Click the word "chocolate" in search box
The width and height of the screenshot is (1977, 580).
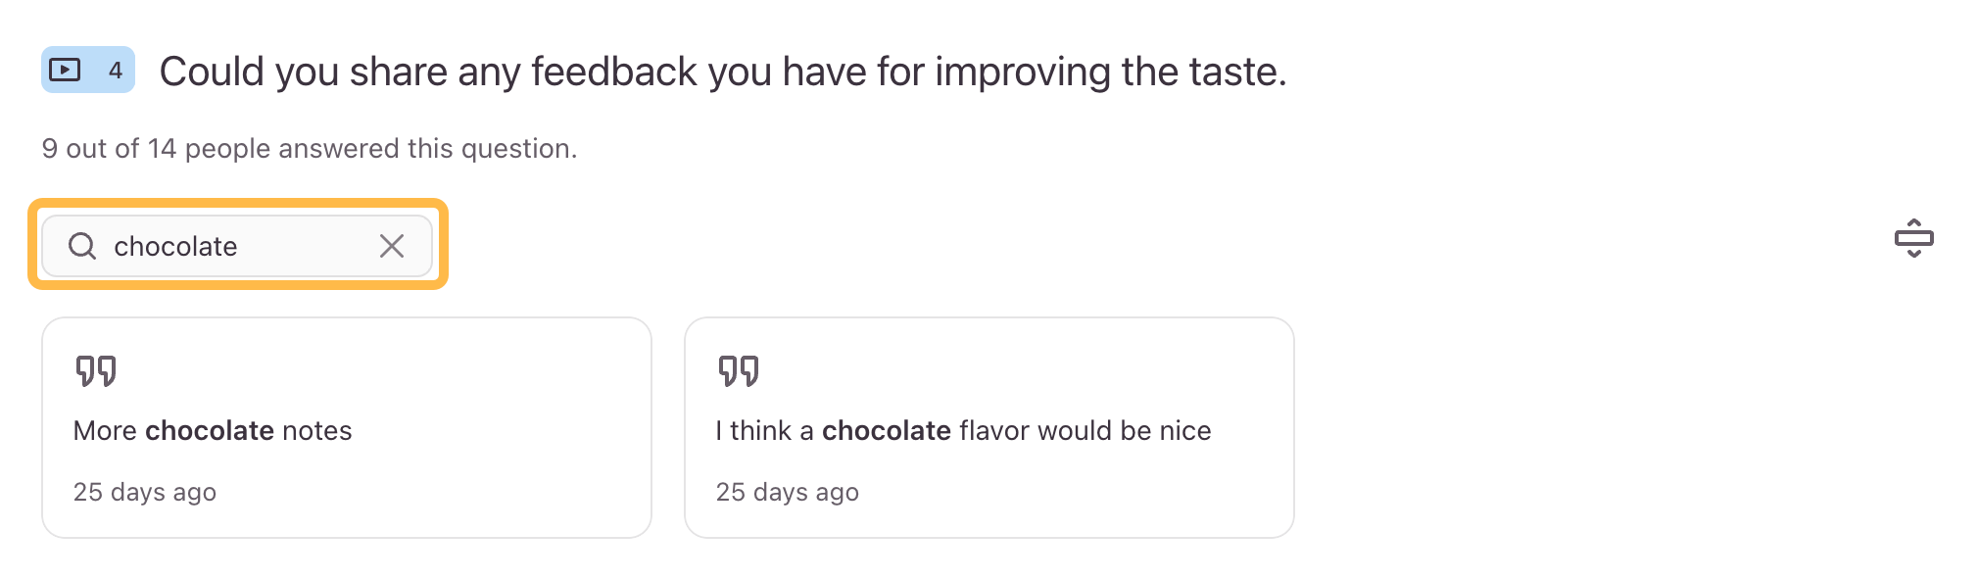(175, 247)
